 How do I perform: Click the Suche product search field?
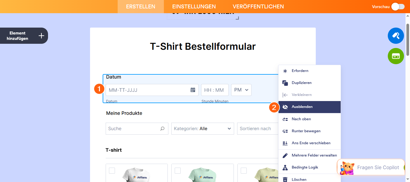137,129
